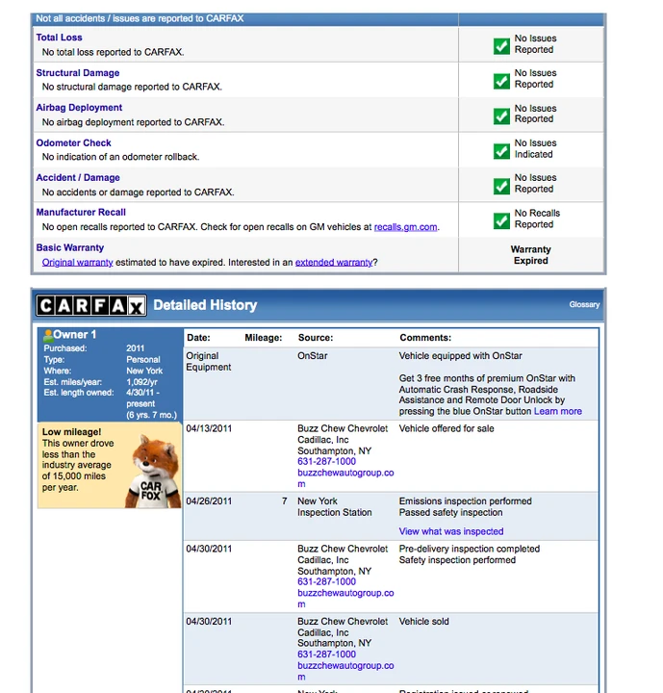
Task: Open the Airbag Deployment heading link
Action: [79, 108]
